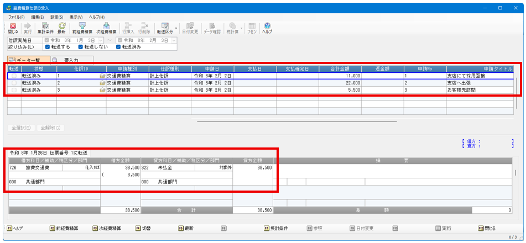Viewport: 526px width, 243px height.
Task: Toggle the 転送しない filter checkbox
Action: (81, 47)
